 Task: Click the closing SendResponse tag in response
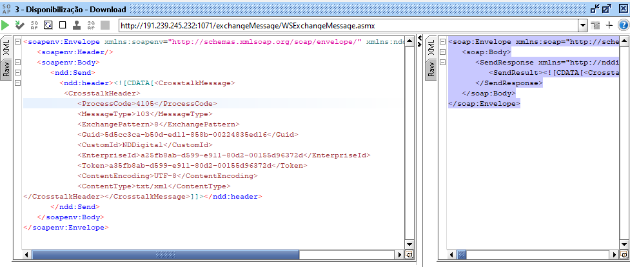click(509, 83)
